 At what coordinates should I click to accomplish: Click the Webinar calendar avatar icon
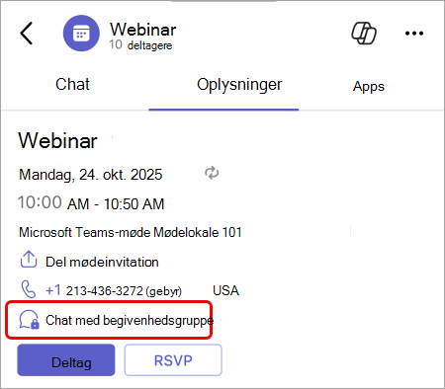pos(81,34)
